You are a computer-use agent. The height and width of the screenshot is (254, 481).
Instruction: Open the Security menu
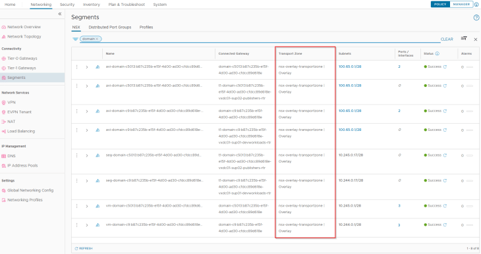[x=67, y=5]
